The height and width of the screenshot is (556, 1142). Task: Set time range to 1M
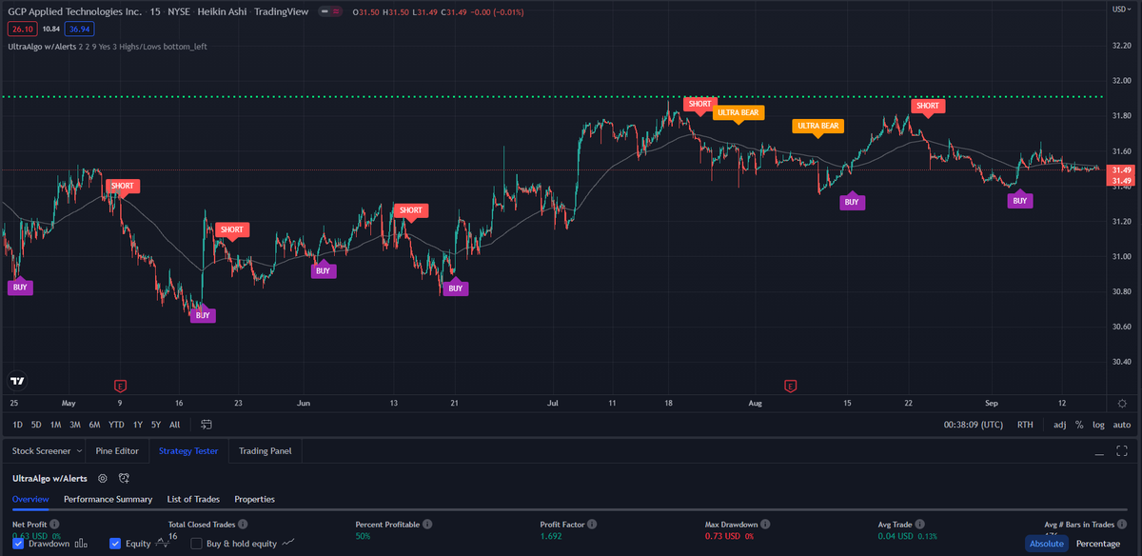55,425
